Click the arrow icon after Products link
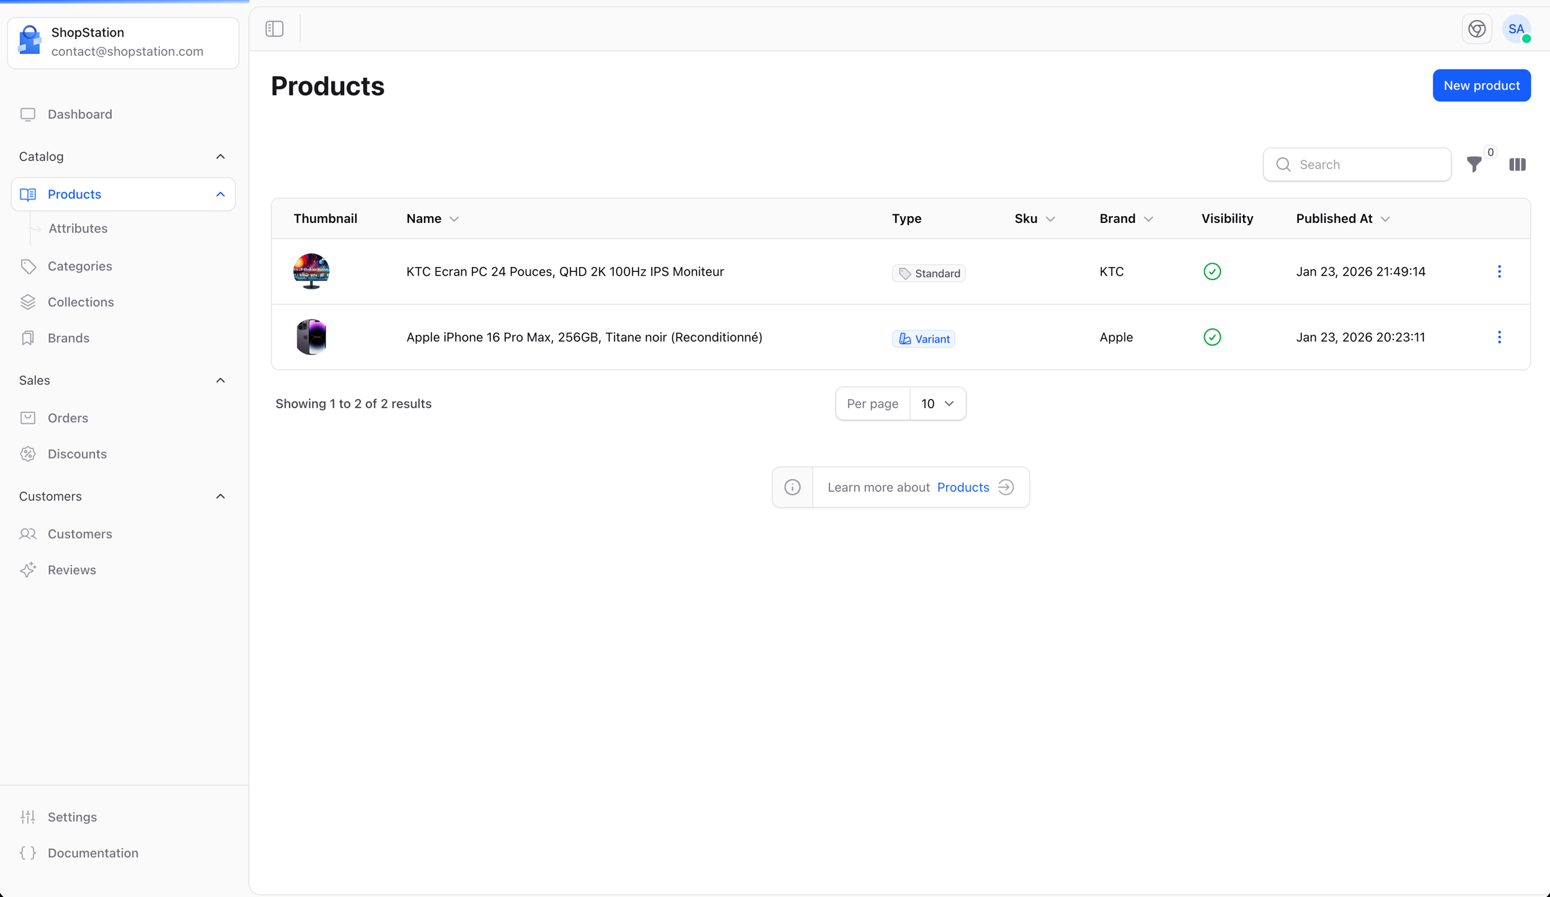This screenshot has width=1550, height=897. pyautogui.click(x=1006, y=487)
